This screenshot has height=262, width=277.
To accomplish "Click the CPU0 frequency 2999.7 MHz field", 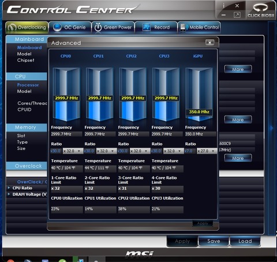I will coord(66,134).
